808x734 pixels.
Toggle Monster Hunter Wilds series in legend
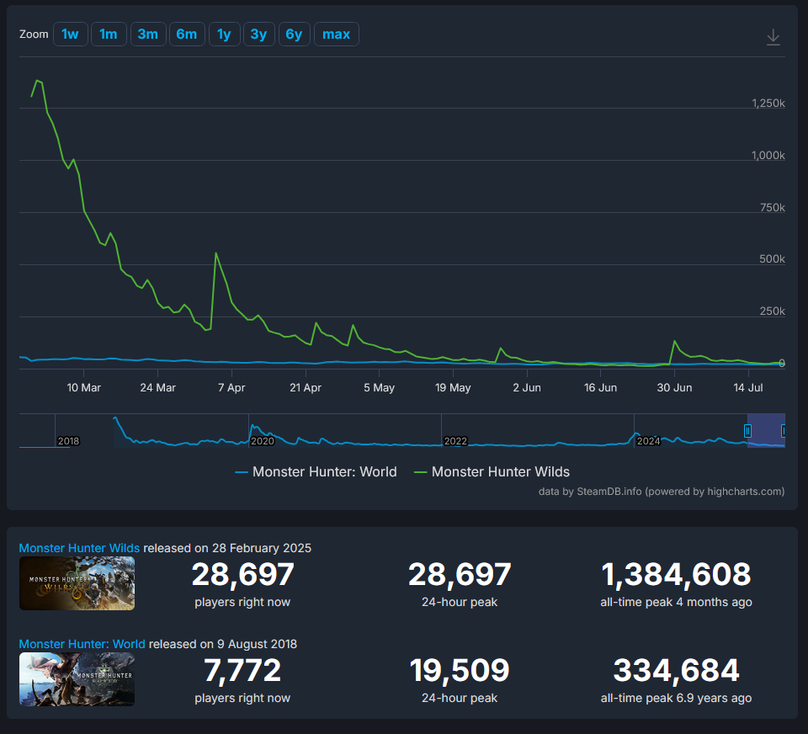tap(492, 471)
